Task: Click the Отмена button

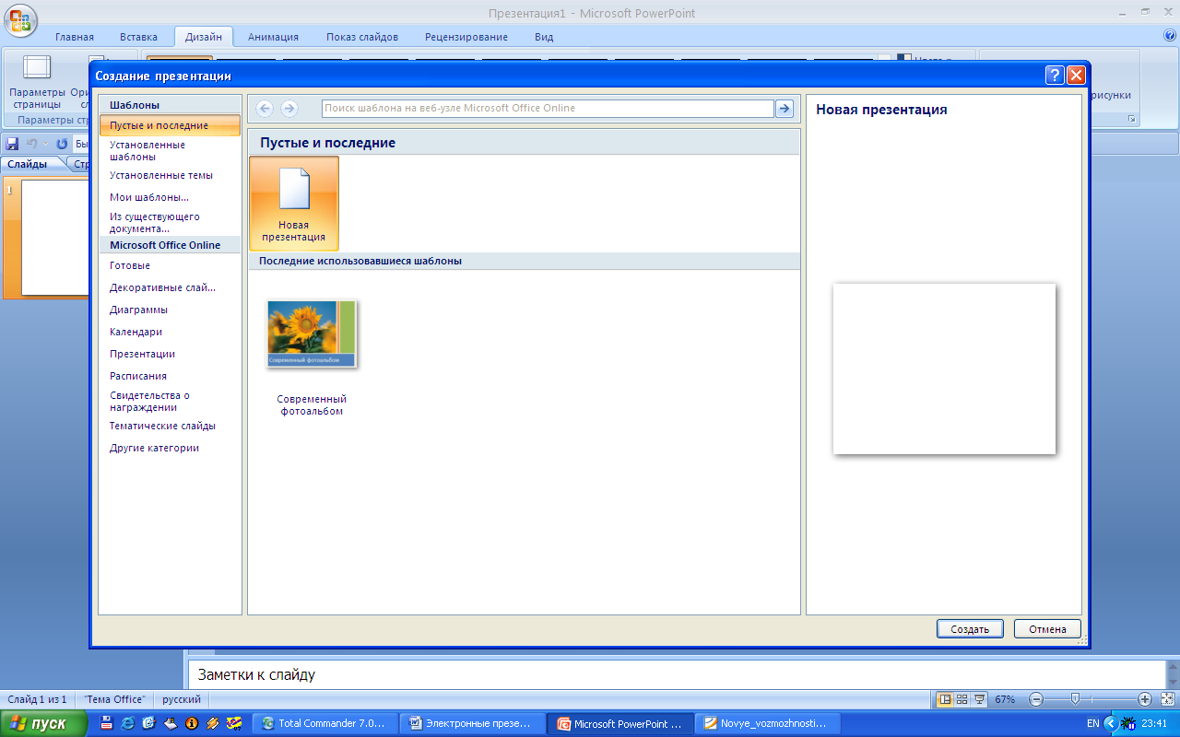Action: (x=1047, y=629)
